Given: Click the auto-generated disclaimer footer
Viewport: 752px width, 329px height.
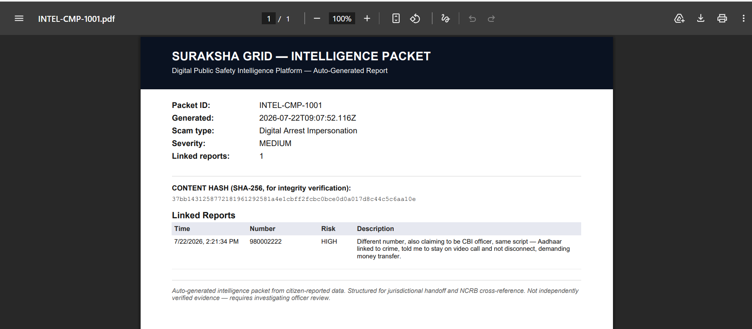Looking at the screenshot, I should click(375, 294).
